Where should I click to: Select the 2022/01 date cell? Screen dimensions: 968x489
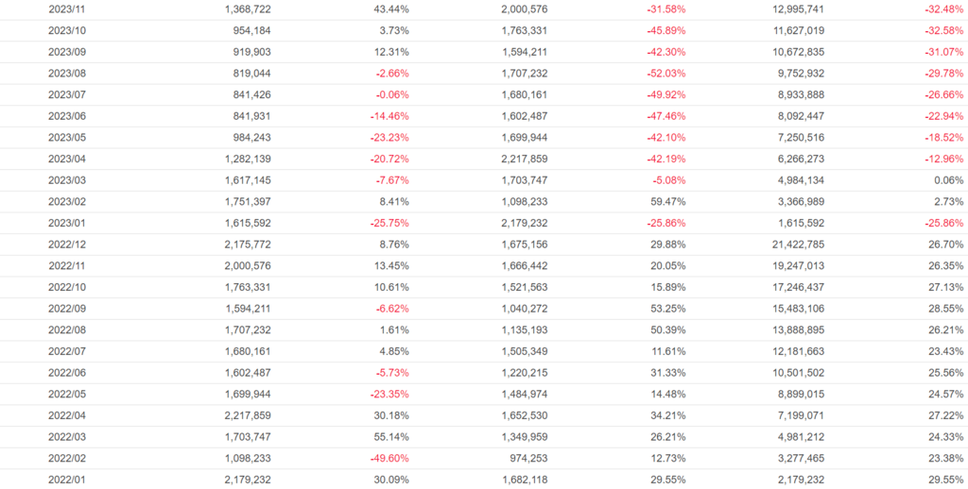coord(66,480)
